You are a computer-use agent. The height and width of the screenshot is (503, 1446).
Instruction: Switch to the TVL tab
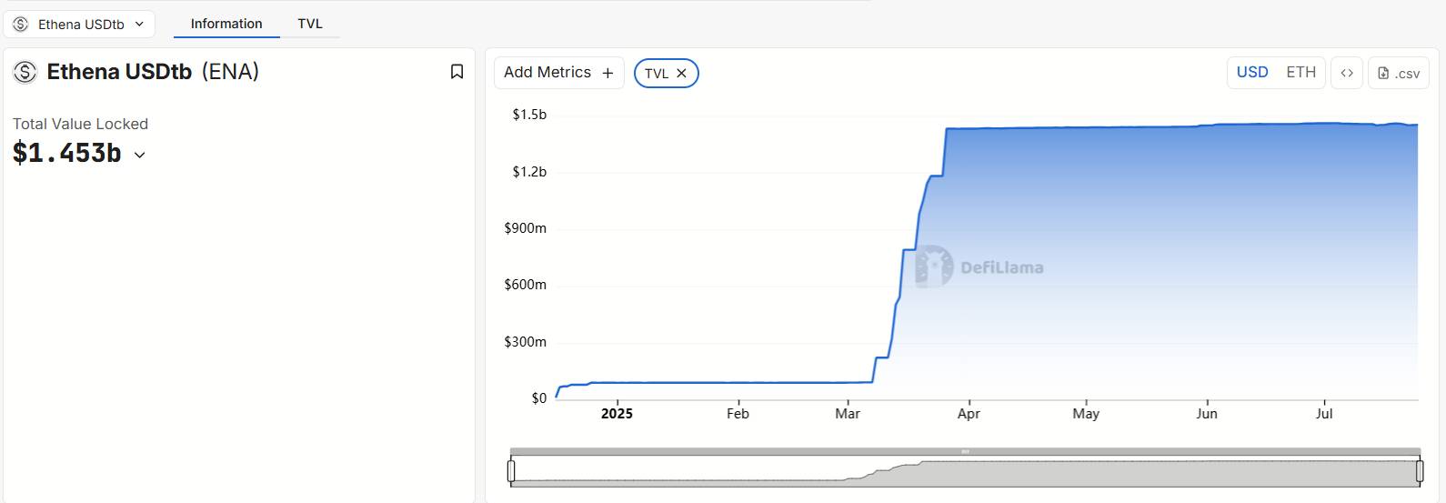click(x=310, y=24)
